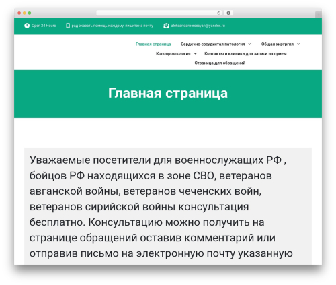Click the round icon right of the address bar
336x285 pixels.
(228, 13)
